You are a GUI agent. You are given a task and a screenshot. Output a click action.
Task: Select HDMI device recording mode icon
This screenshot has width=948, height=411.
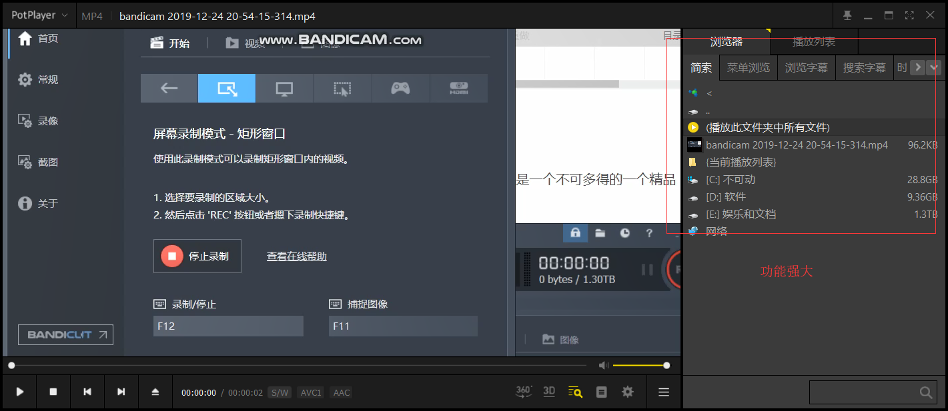coord(459,88)
